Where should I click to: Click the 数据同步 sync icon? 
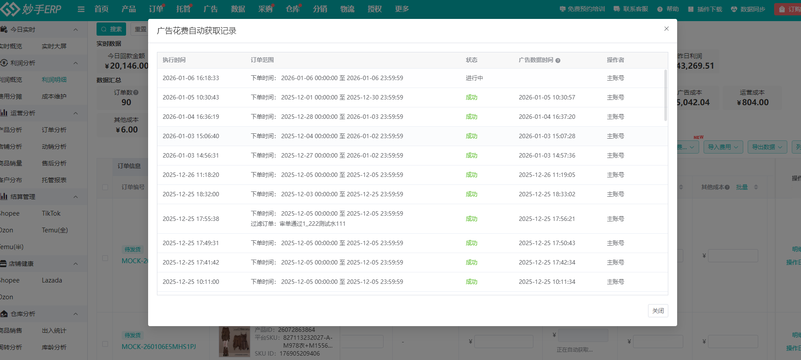tap(734, 9)
